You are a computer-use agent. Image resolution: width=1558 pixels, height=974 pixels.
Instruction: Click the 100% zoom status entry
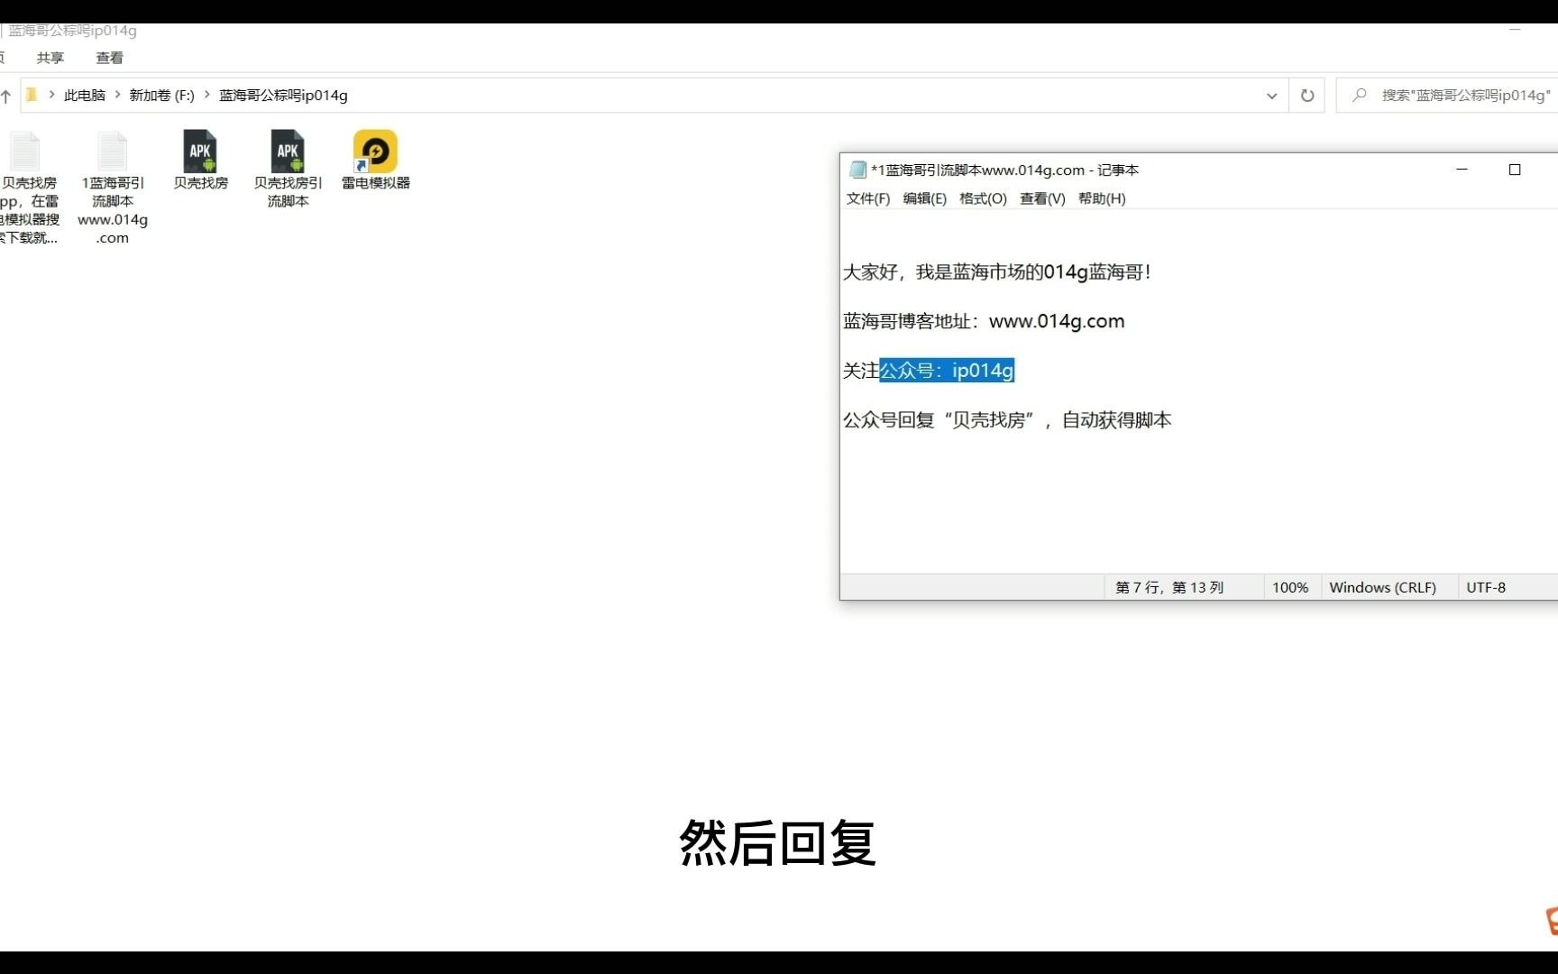click(x=1290, y=587)
